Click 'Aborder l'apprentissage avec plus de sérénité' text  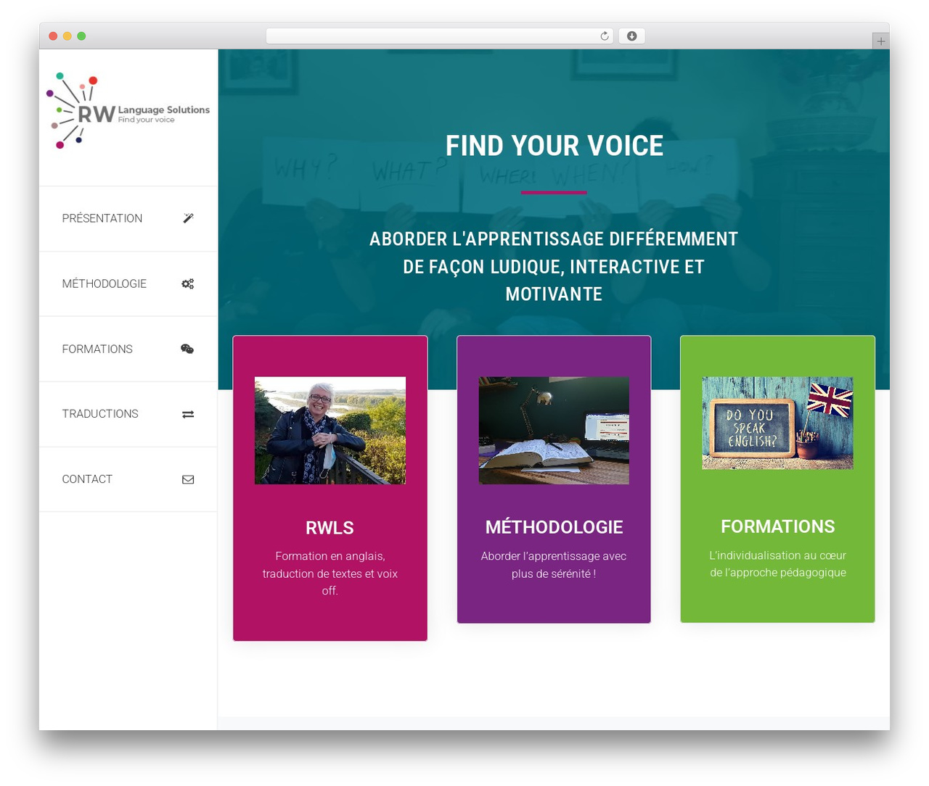(x=554, y=565)
